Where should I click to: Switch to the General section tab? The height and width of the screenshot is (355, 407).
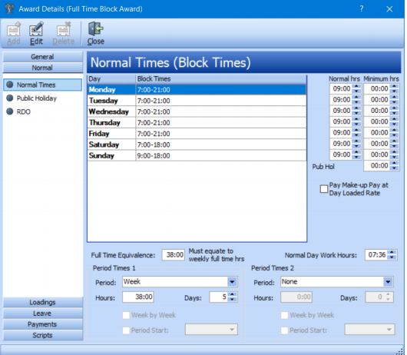[x=42, y=57]
